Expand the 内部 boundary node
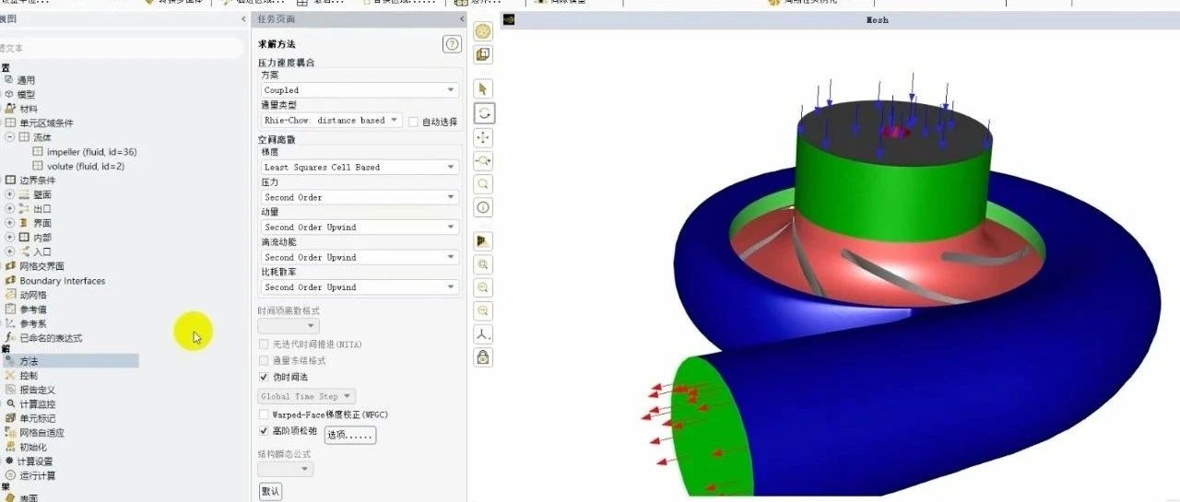 [10, 238]
